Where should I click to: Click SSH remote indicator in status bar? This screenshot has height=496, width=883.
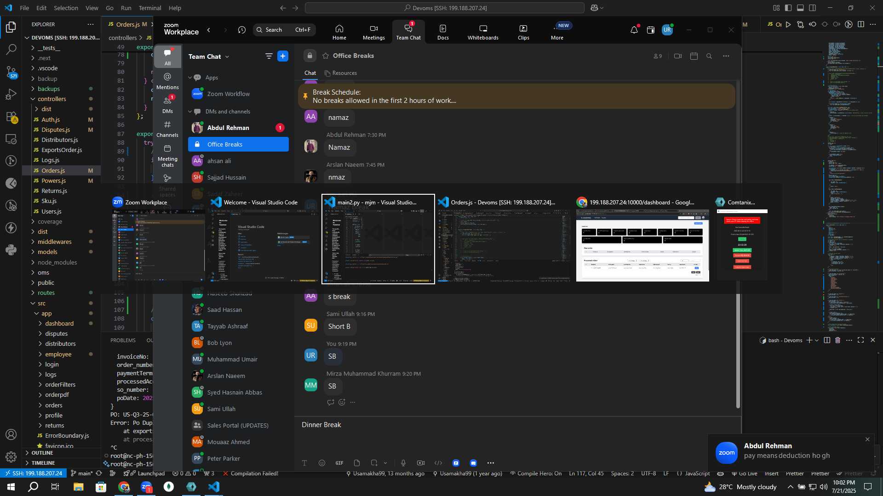[33, 473]
